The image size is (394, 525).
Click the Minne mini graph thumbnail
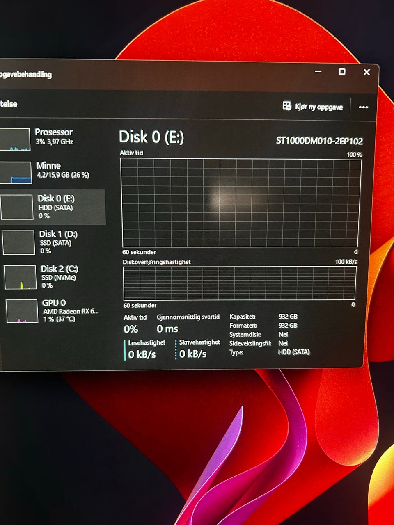pos(15,173)
